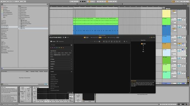Select Sounds in the browser categories

pos(4,22)
